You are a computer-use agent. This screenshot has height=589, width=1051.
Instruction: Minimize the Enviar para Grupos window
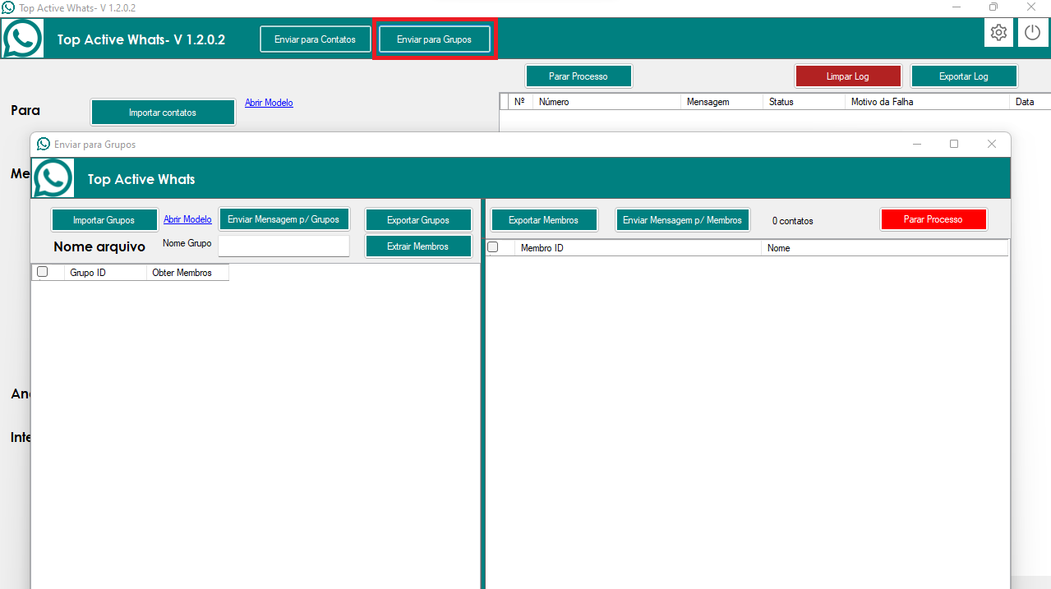click(x=916, y=144)
